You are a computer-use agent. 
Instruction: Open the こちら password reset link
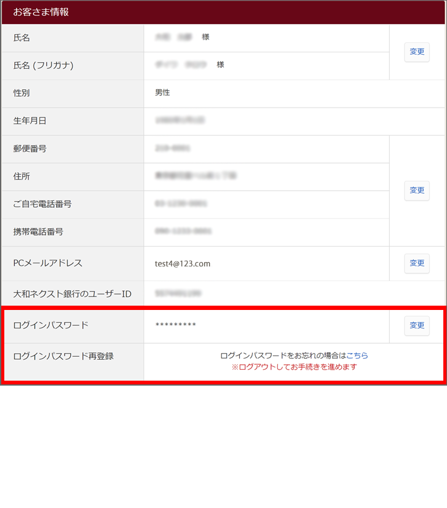point(357,355)
